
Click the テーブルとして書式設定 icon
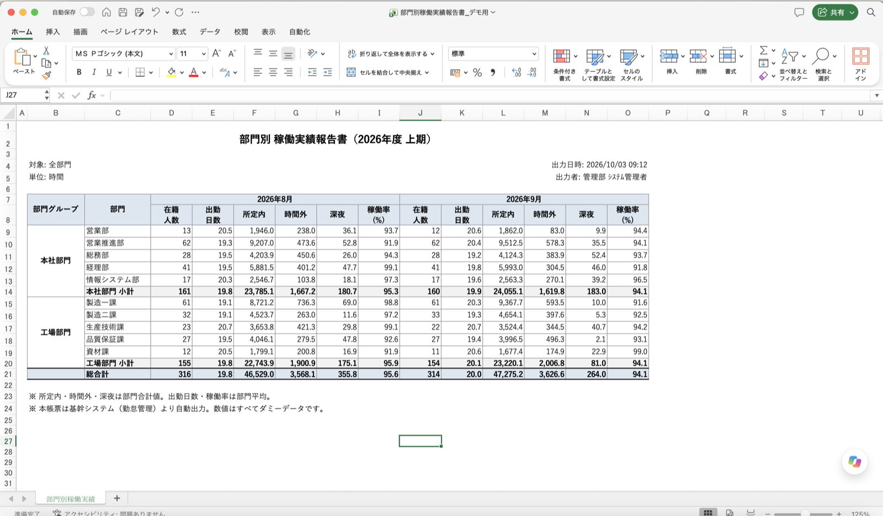594,57
